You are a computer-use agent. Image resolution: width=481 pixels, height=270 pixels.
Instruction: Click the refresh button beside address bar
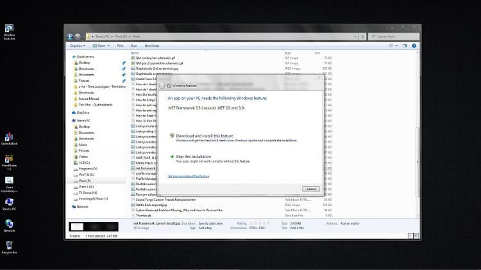pyautogui.click(x=362, y=36)
